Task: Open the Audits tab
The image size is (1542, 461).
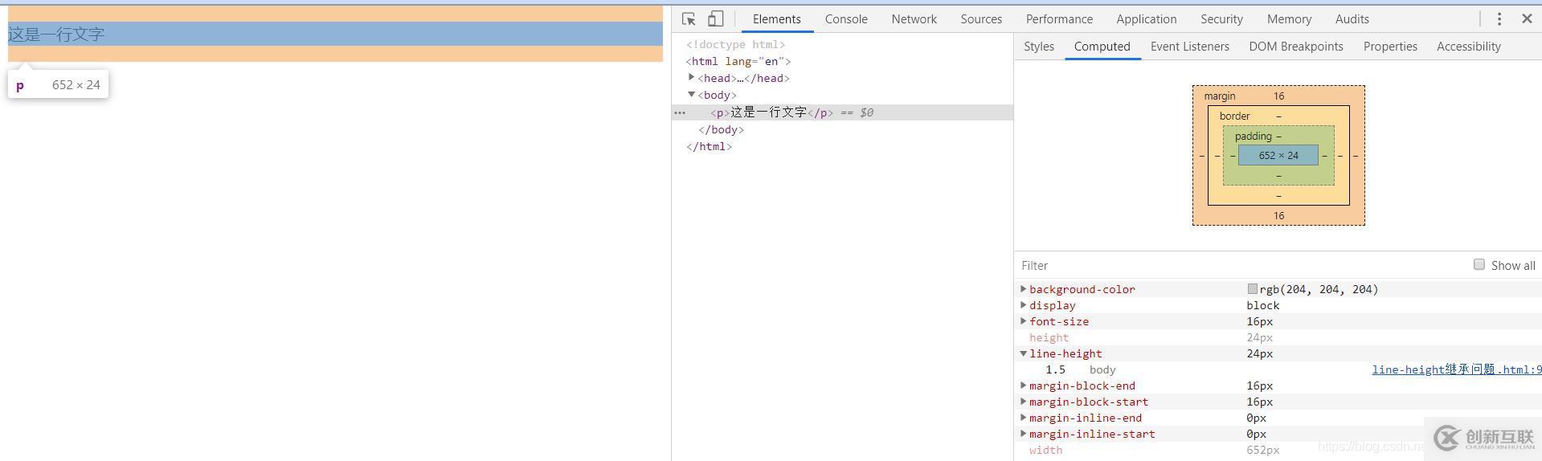Action: 1352,19
